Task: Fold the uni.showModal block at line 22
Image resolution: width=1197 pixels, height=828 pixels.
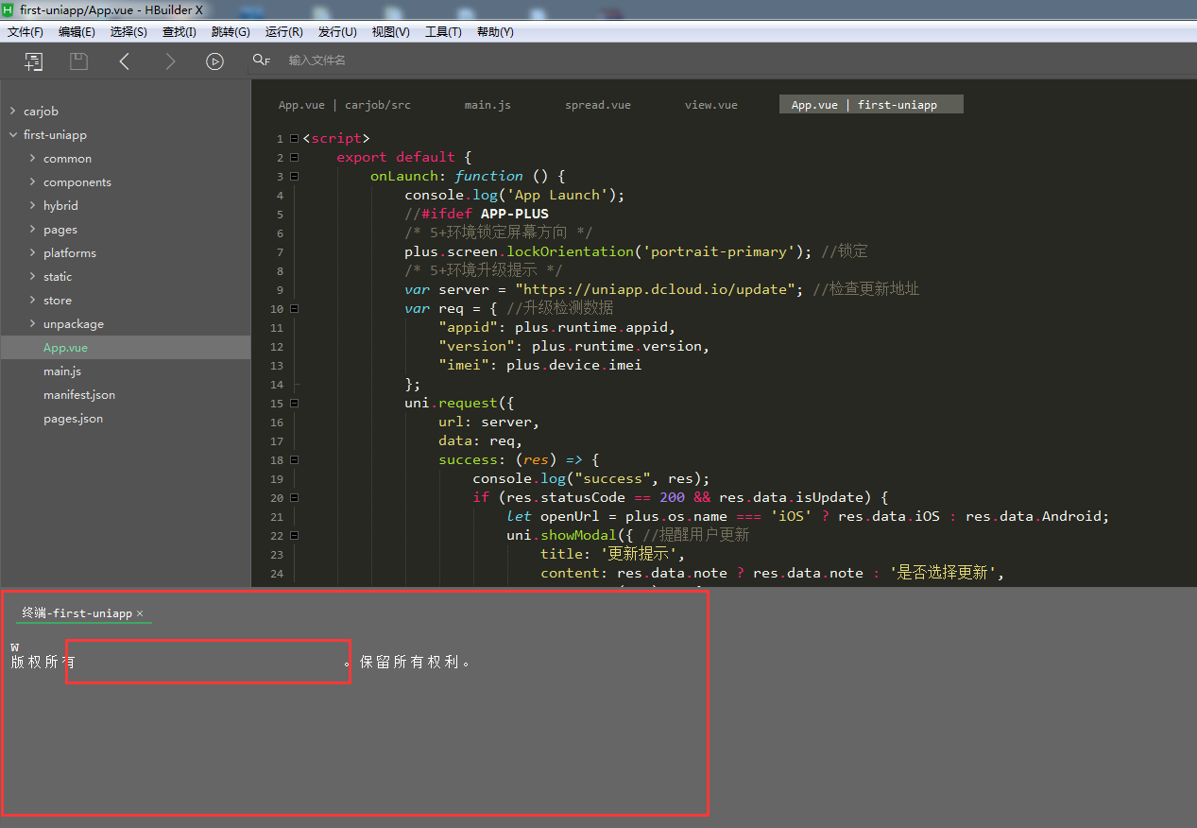Action: pos(294,536)
